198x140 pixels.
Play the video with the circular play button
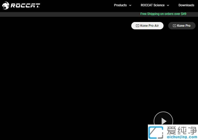pos(163,121)
